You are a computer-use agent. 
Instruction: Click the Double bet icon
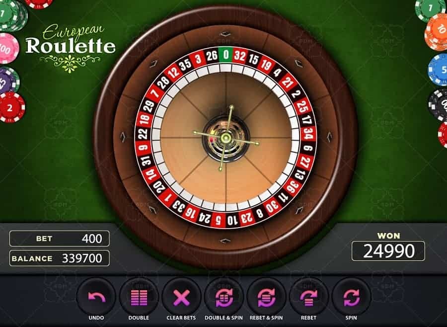139,297
